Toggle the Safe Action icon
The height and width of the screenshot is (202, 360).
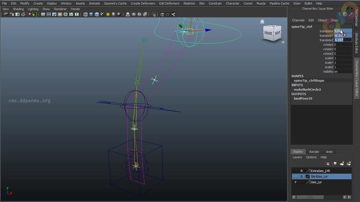[x=71, y=14]
